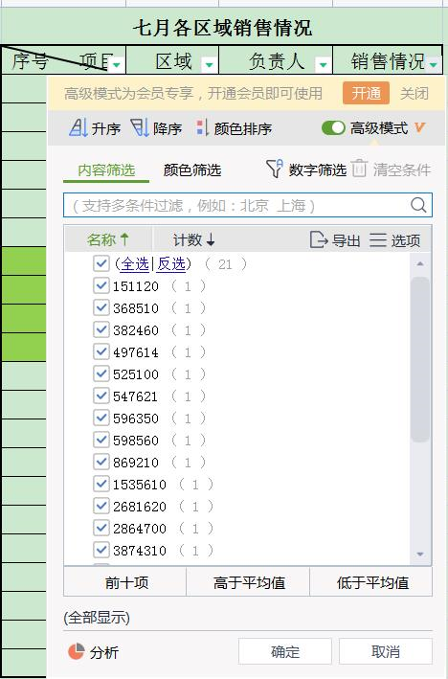
Task: Click the 高于平均值 button
Action: 248,582
